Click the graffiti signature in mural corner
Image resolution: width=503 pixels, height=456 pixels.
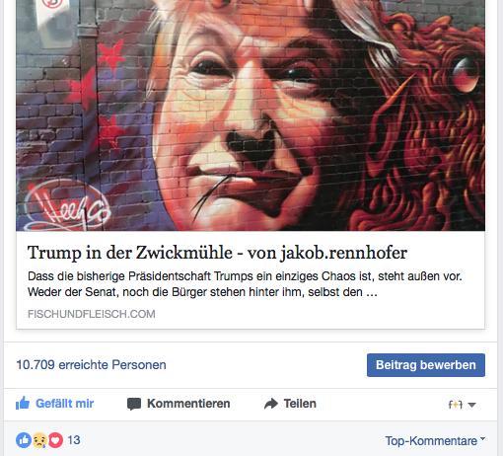[x=67, y=205]
